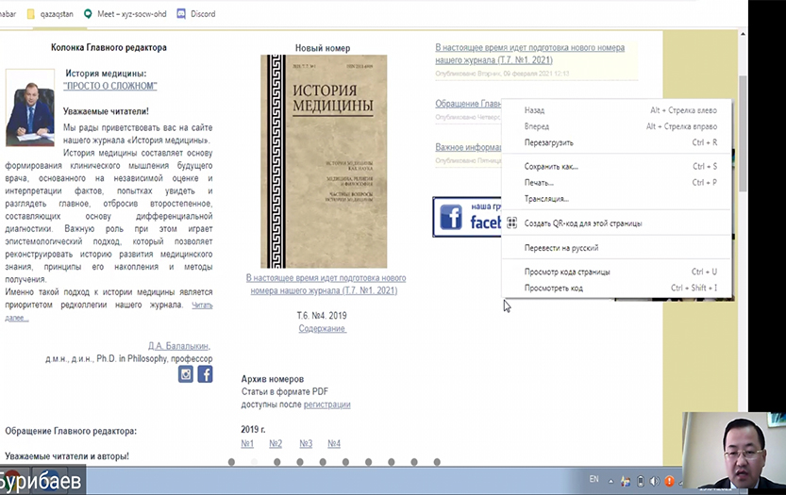Open 'Важное информа...' news link

click(x=468, y=147)
